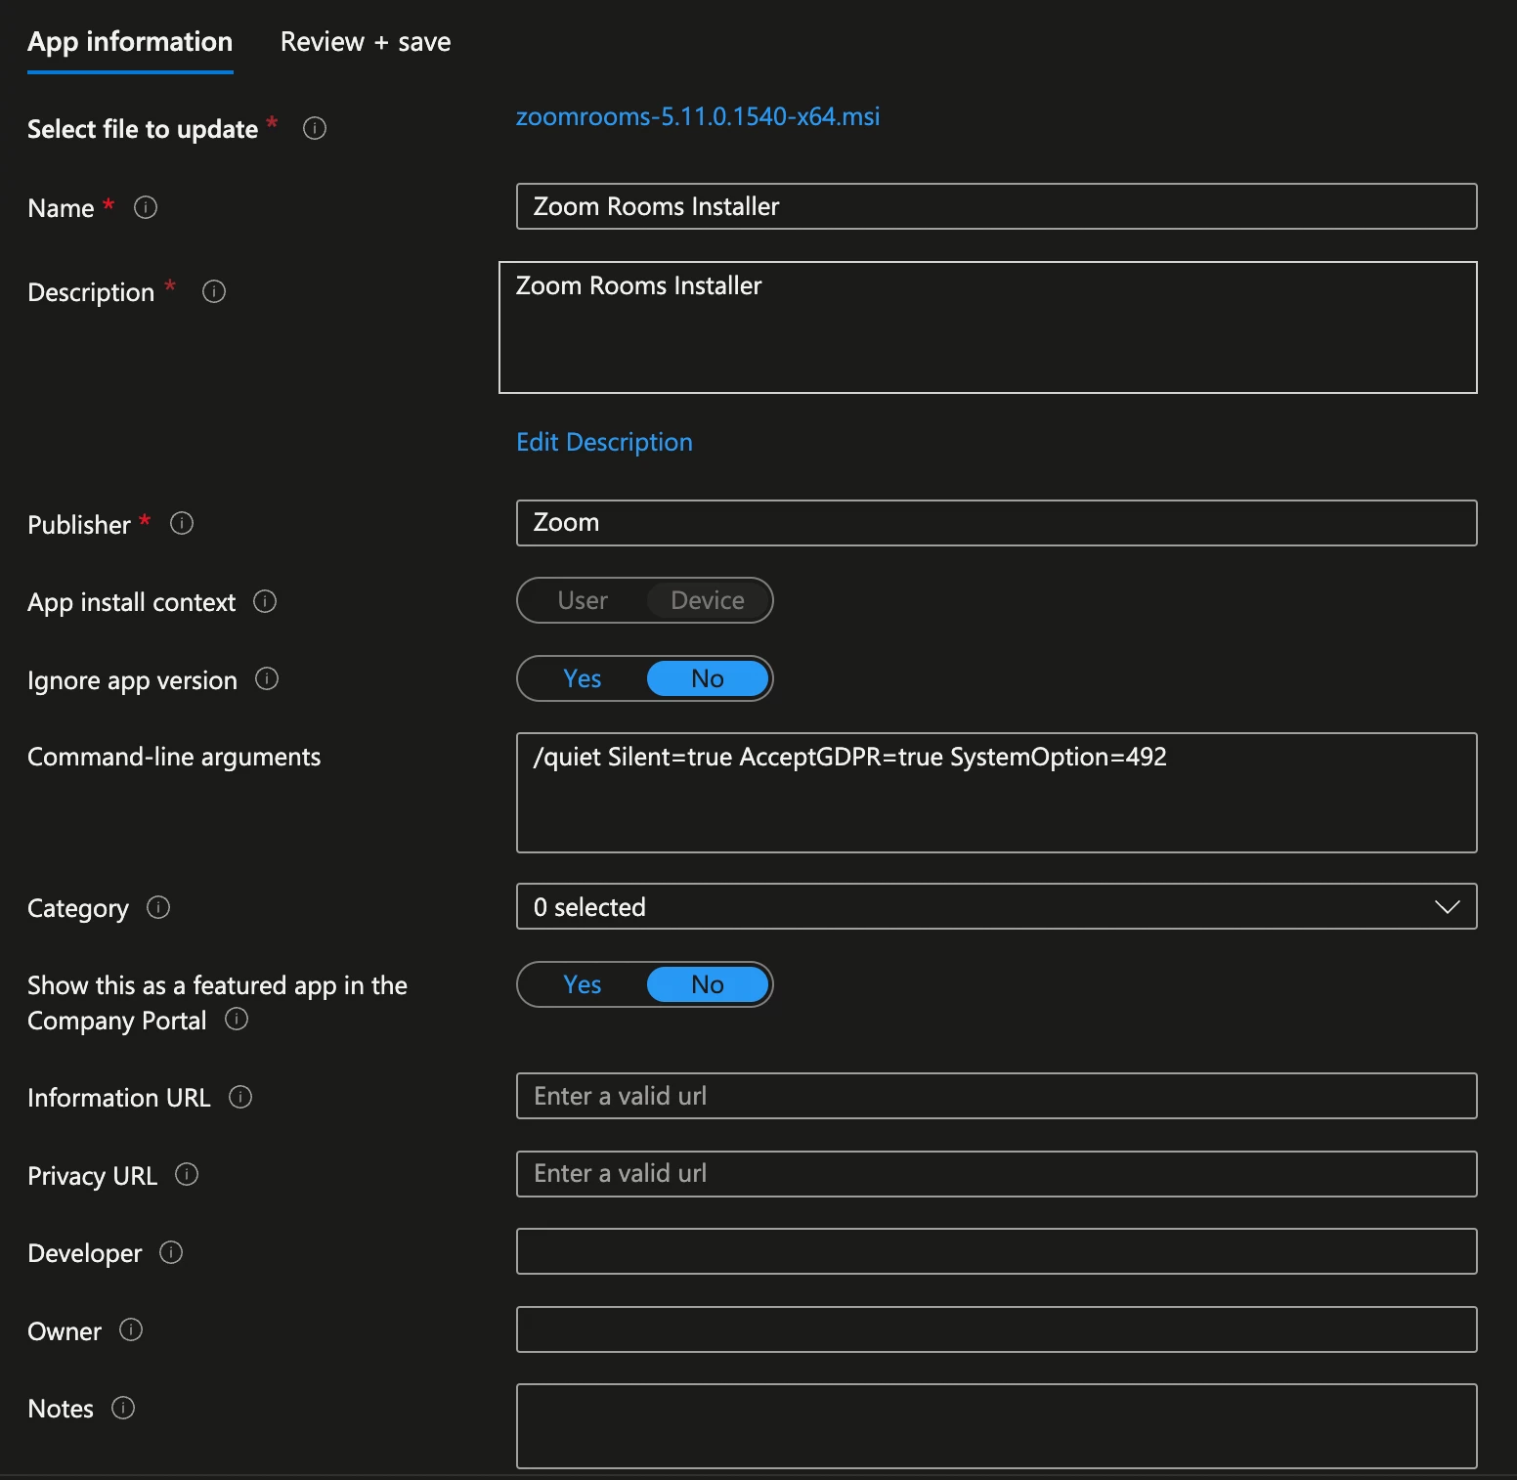Click the Privacy URL info icon
The width and height of the screenshot is (1517, 1480).
[x=187, y=1174]
